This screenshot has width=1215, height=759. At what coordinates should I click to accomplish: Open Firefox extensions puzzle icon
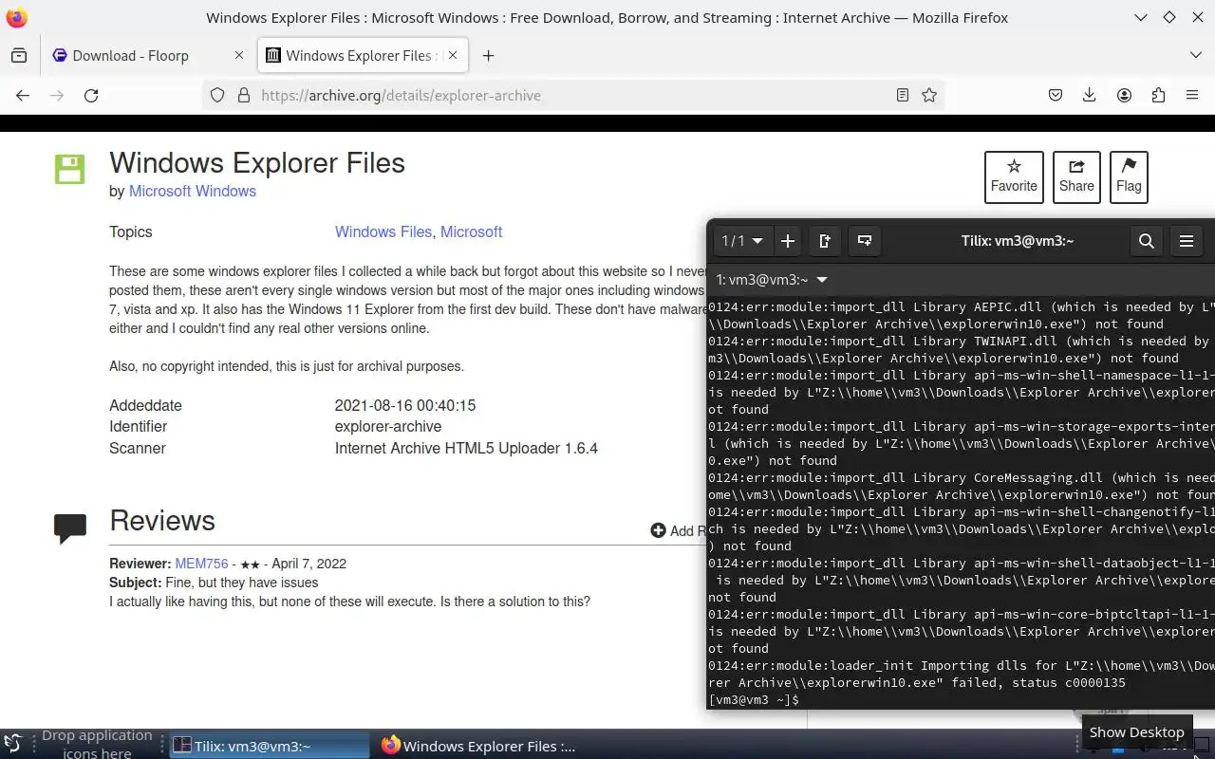[x=1158, y=95]
